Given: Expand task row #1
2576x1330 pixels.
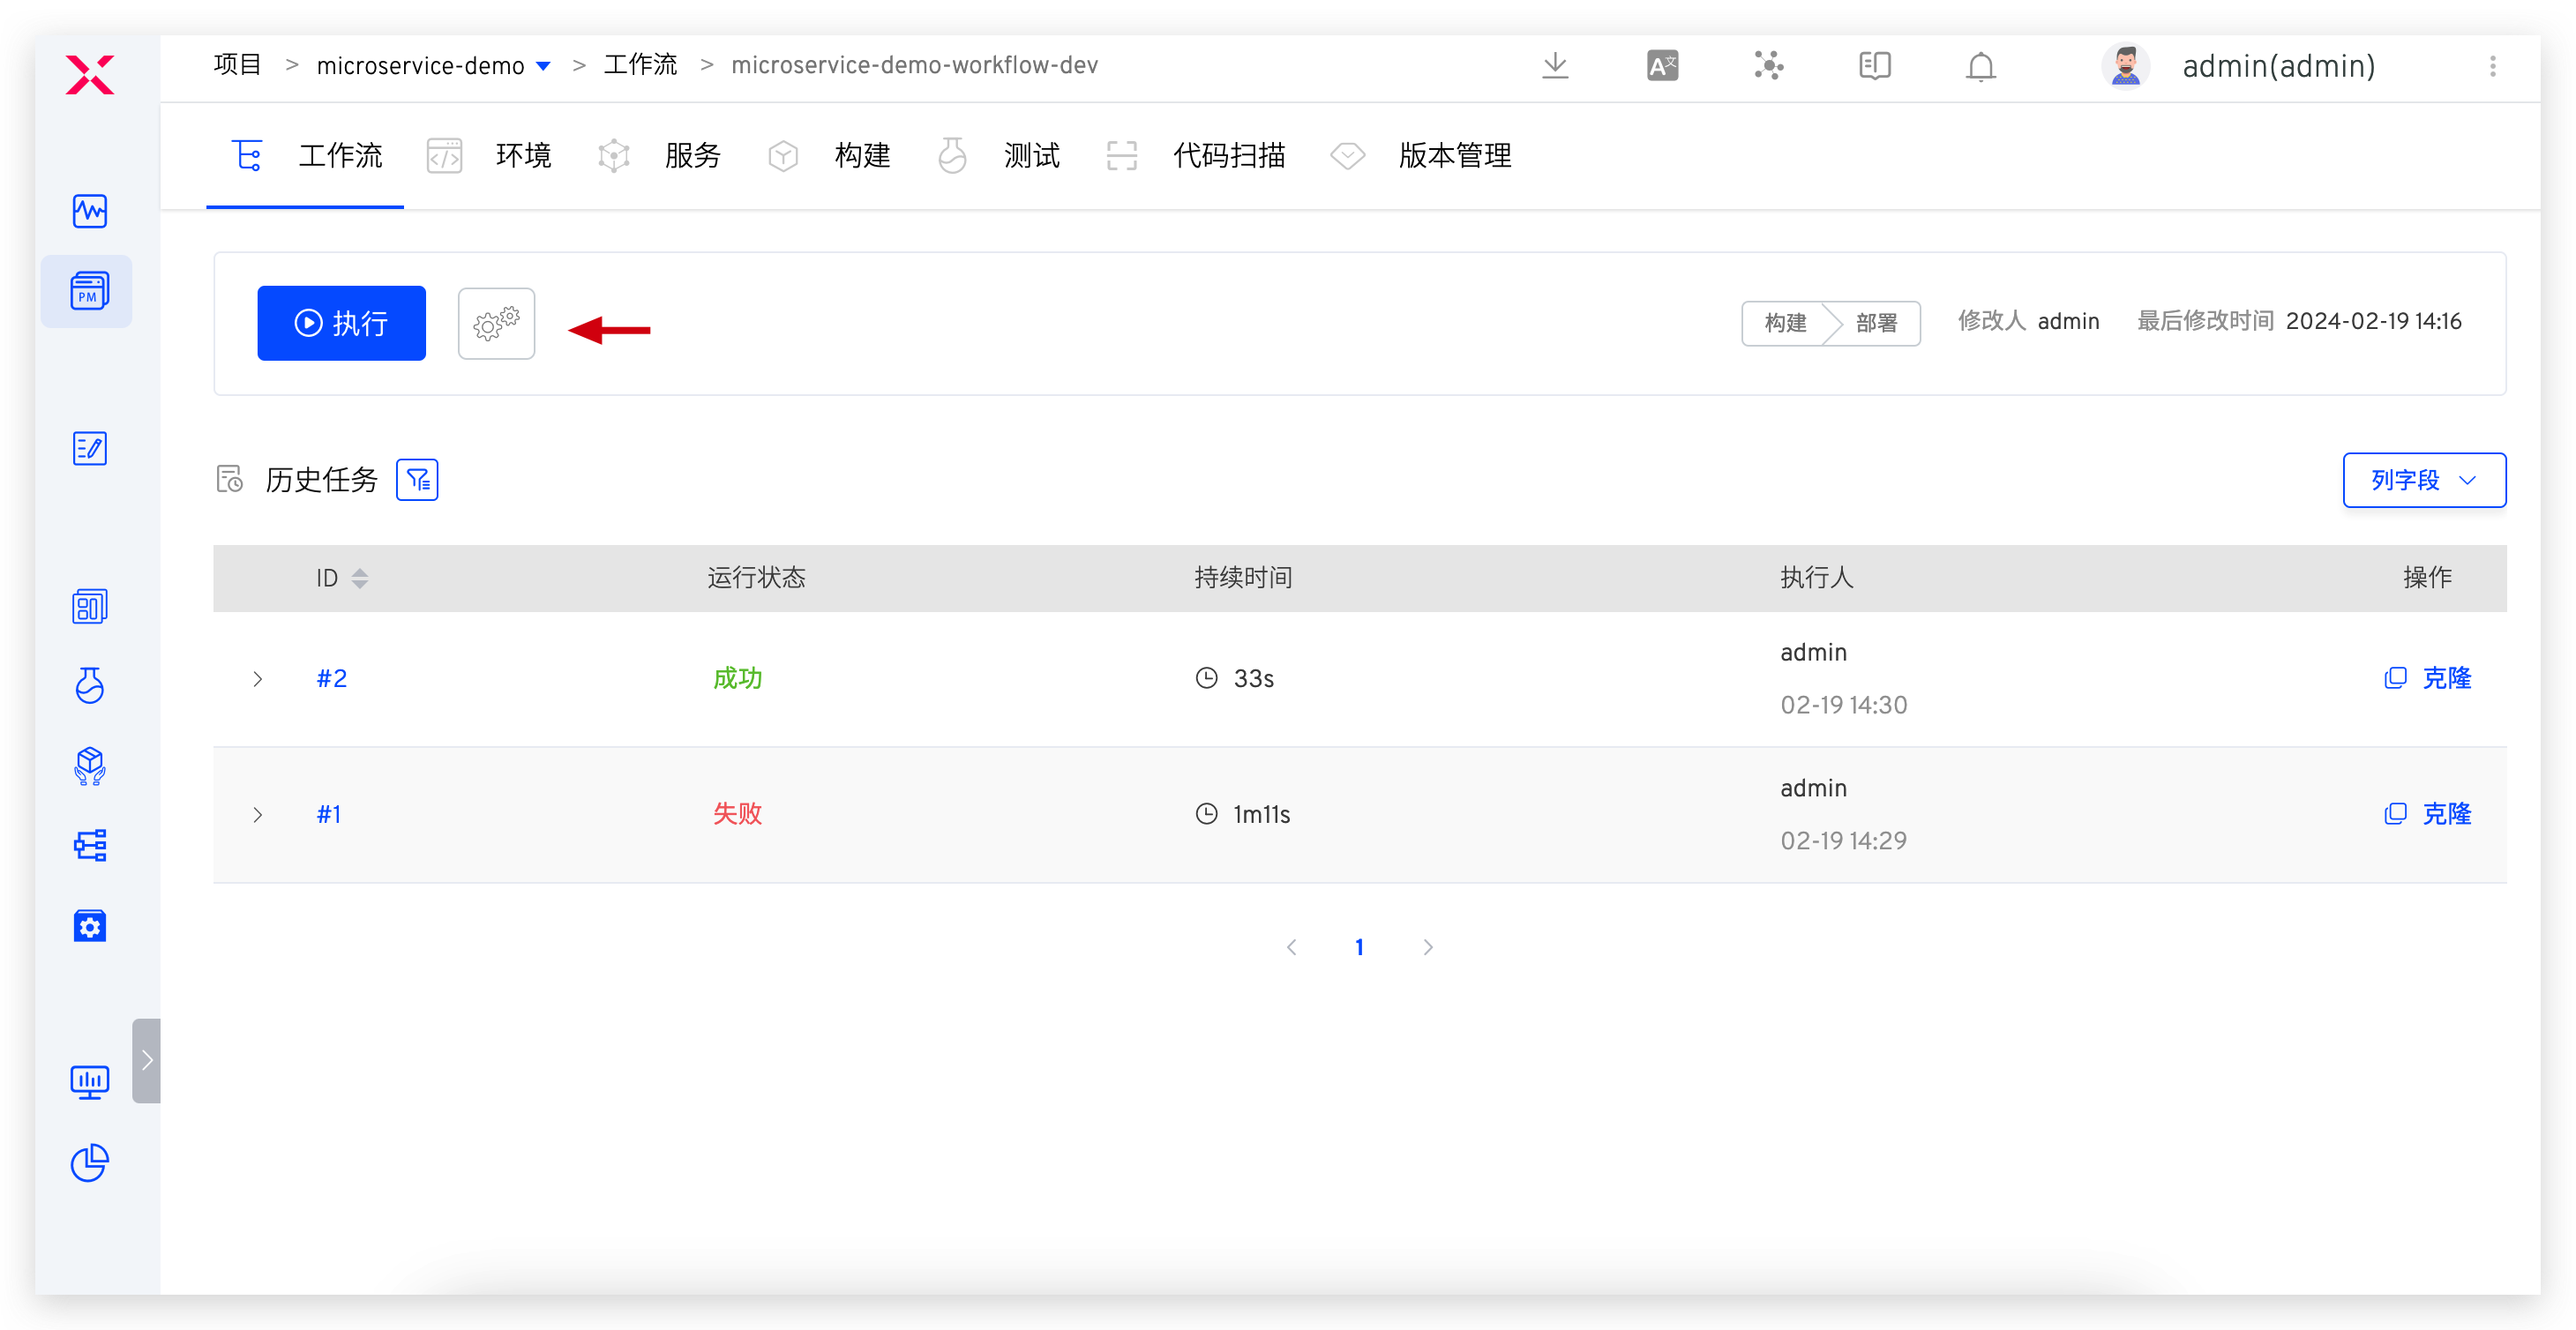Looking at the screenshot, I should [258, 815].
